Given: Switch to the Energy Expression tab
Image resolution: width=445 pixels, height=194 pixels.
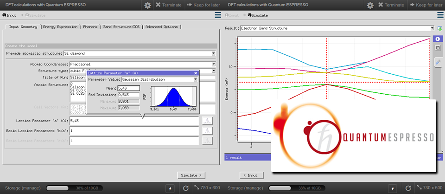Looking at the screenshot, I should pos(60,27).
